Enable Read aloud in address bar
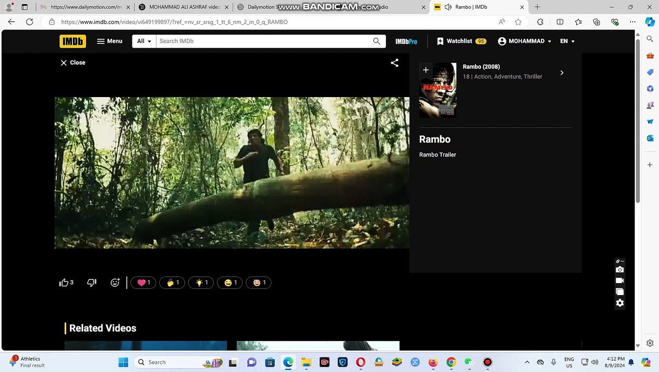This screenshot has width=659, height=372. pos(502,22)
